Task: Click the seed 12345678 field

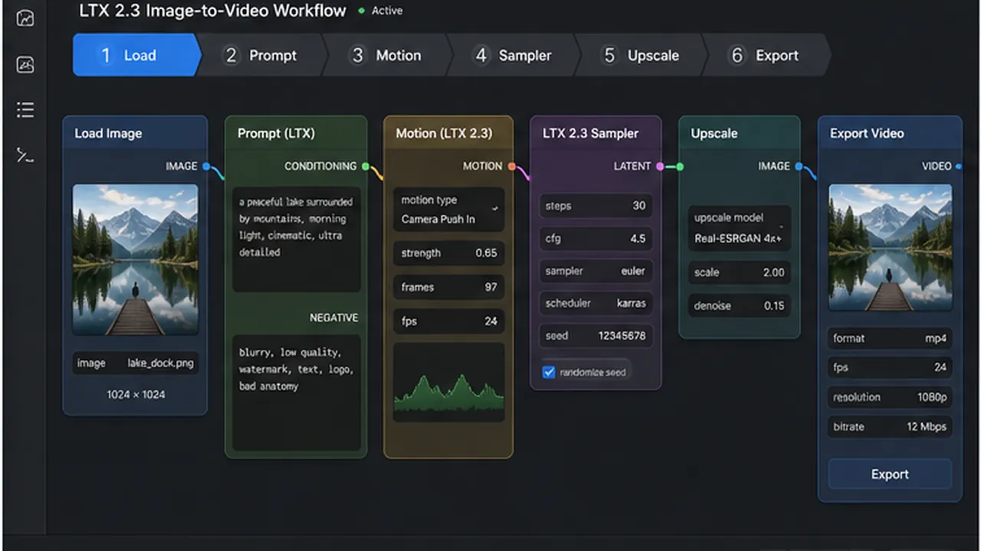Action: (x=595, y=336)
